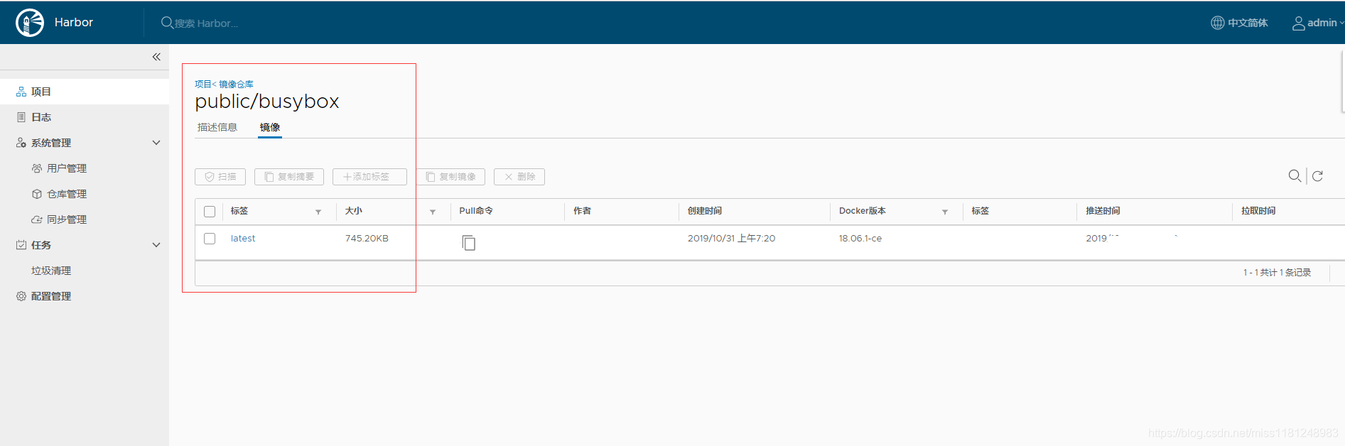This screenshot has height=446, width=1345.
Task: Focus the 搜索 Harbor search field
Action: [206, 23]
